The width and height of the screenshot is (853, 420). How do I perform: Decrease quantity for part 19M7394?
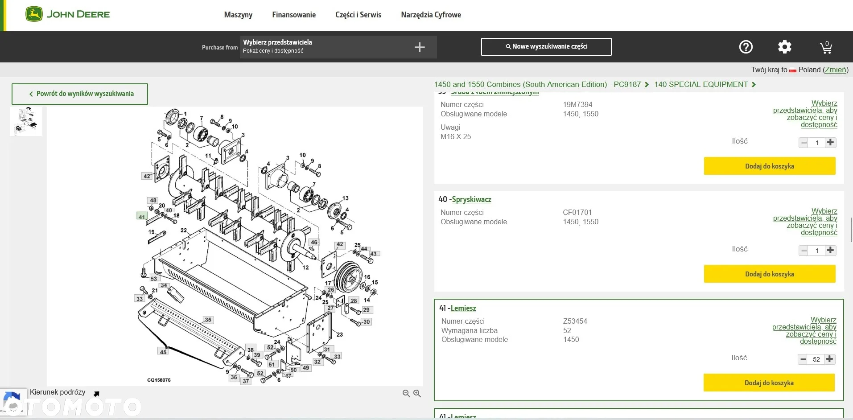(804, 142)
